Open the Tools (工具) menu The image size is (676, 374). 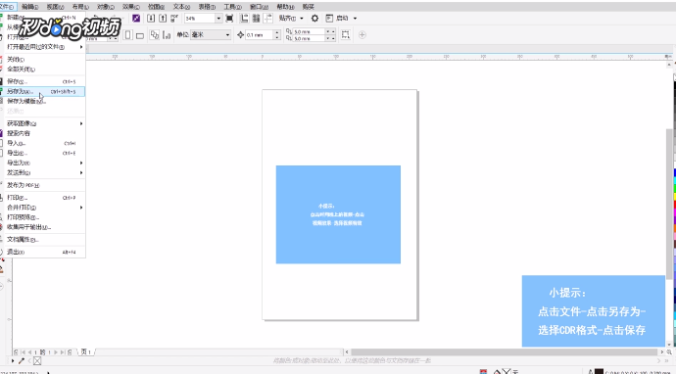point(232,7)
